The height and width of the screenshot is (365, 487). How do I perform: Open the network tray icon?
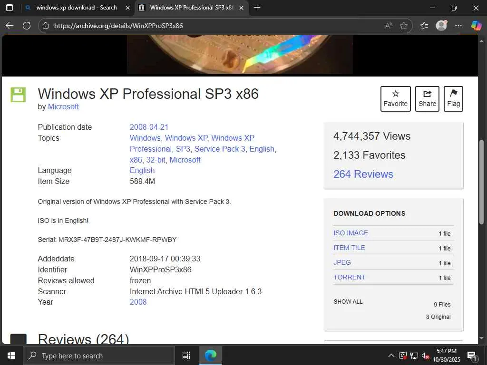coord(414,355)
